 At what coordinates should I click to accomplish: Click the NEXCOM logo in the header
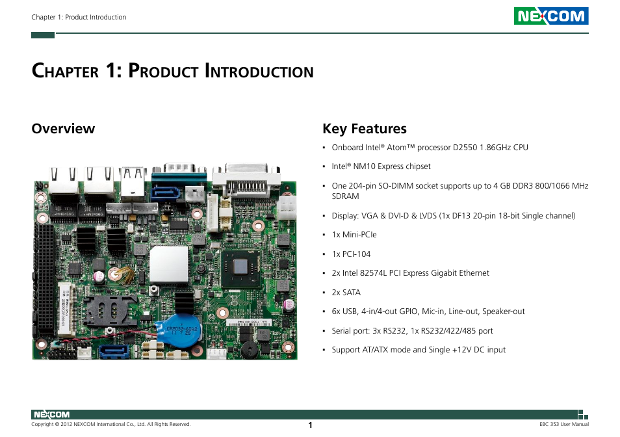pos(551,16)
